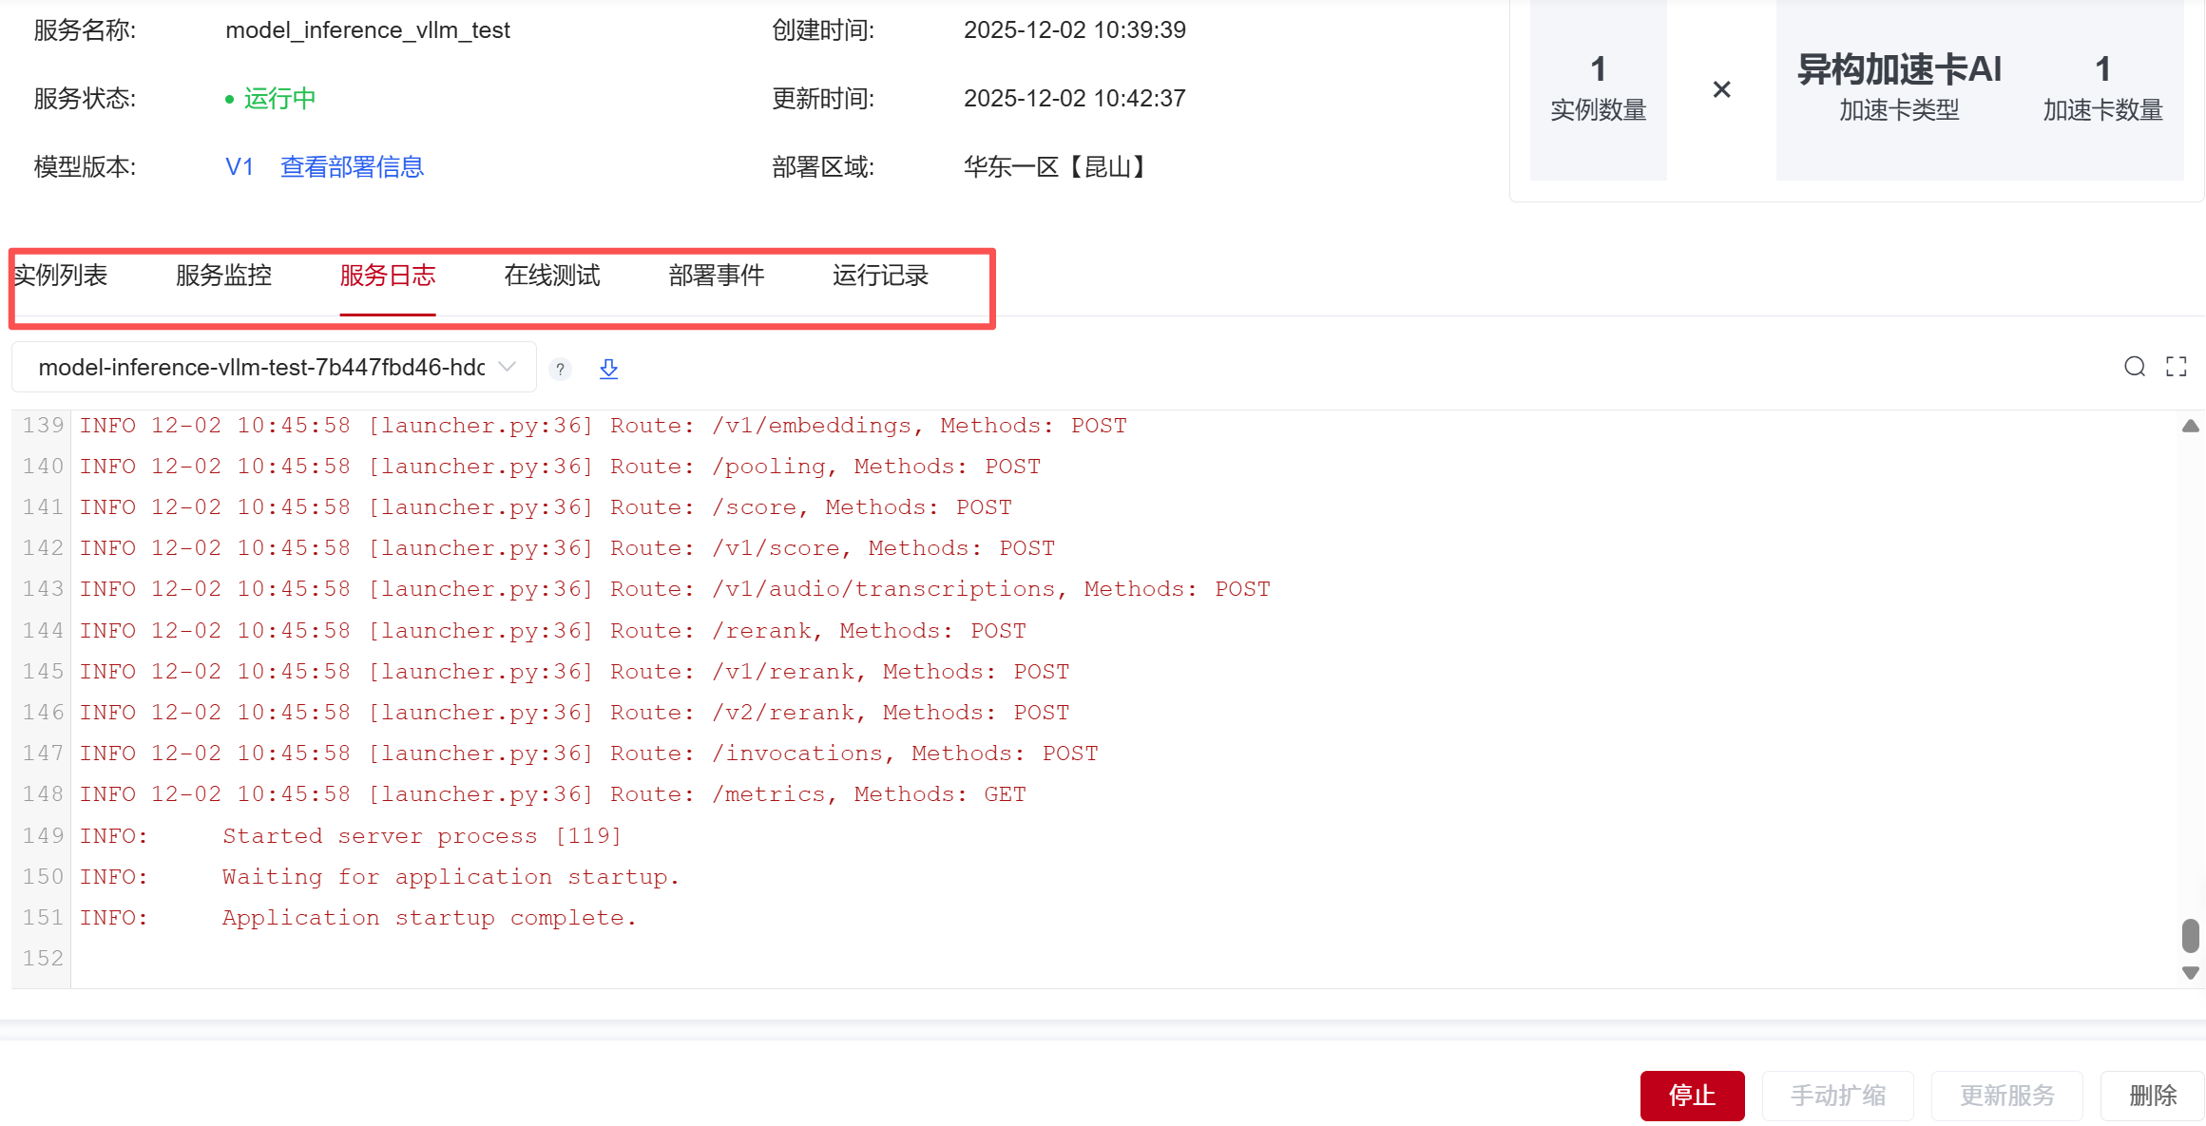Open the 运行记录 tab
This screenshot has width=2206, height=1126.
tap(880, 276)
